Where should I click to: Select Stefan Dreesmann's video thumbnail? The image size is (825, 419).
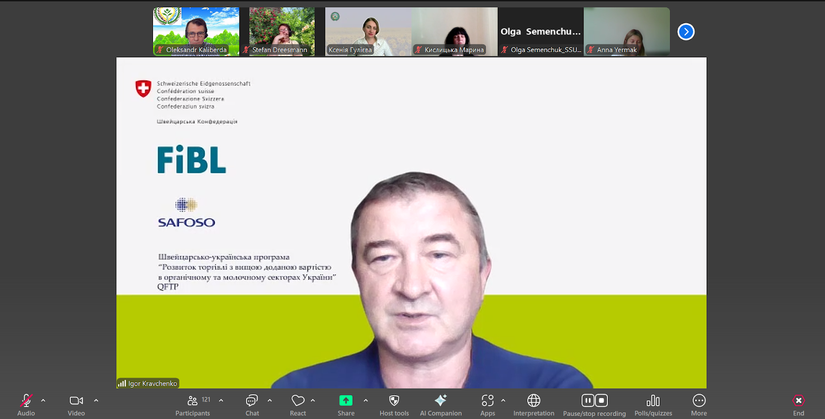[282, 31]
